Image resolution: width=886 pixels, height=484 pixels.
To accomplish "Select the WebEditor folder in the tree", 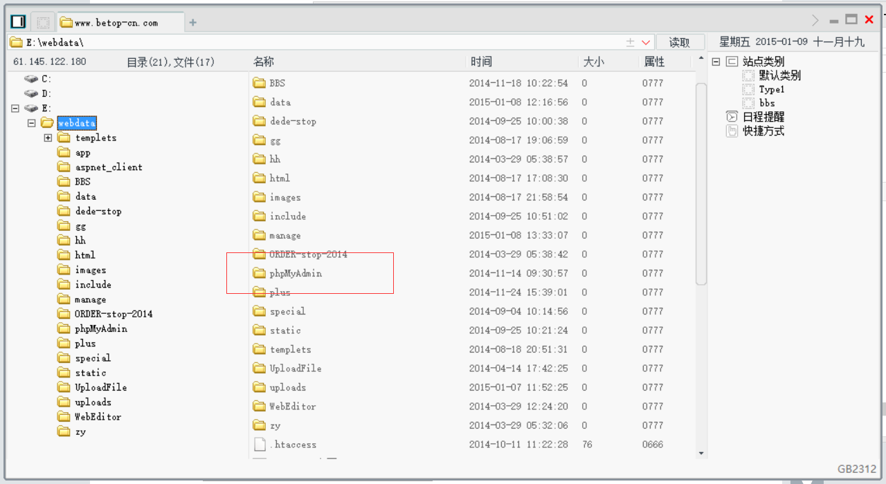I will pyautogui.click(x=98, y=417).
